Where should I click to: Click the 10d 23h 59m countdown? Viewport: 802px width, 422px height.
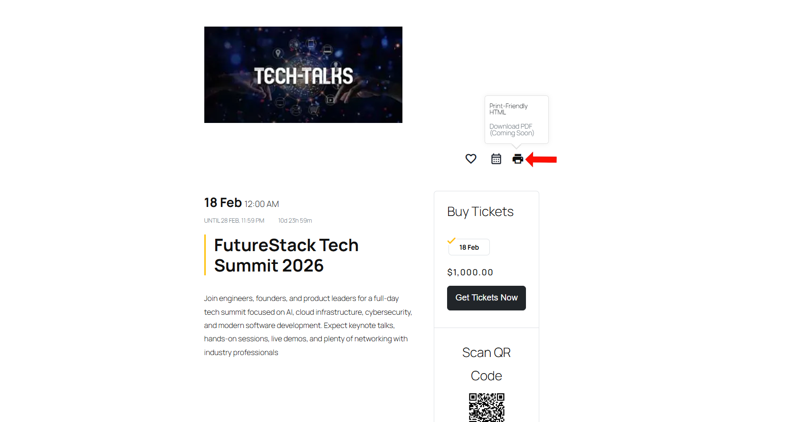[x=295, y=221]
